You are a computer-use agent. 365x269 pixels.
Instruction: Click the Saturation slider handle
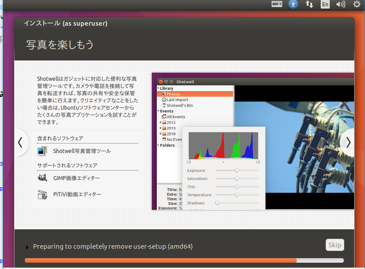(237, 179)
